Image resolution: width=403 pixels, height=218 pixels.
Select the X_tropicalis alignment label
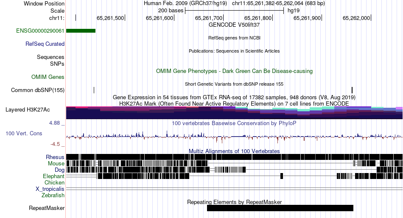tap(50, 189)
